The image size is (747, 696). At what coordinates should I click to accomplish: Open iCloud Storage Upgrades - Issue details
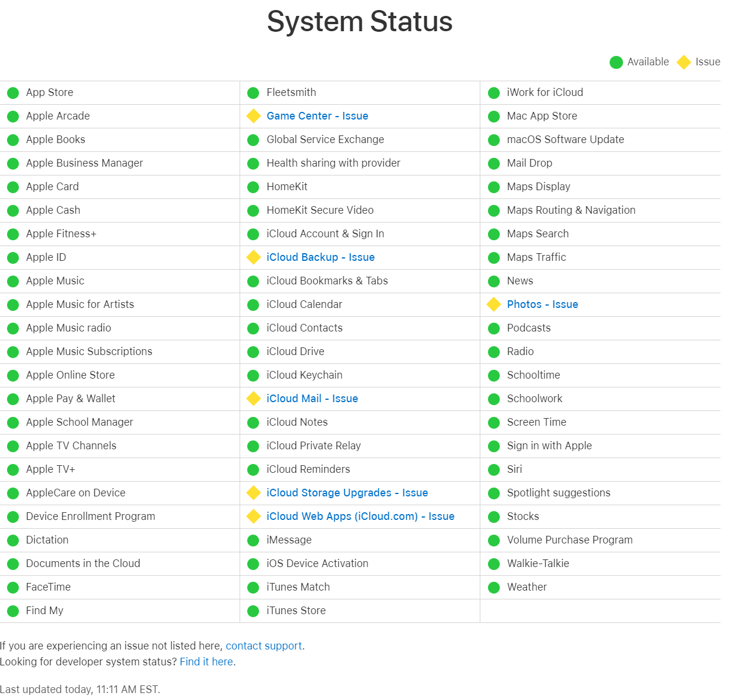pyautogui.click(x=347, y=493)
